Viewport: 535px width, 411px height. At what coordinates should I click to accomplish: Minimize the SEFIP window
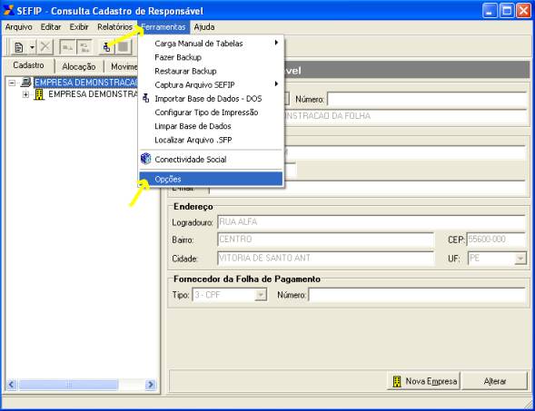[490, 11]
